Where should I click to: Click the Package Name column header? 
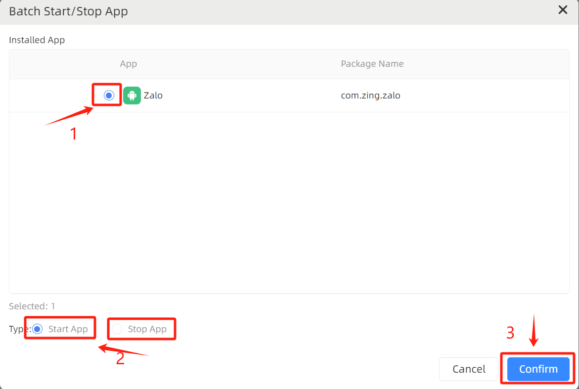372,64
